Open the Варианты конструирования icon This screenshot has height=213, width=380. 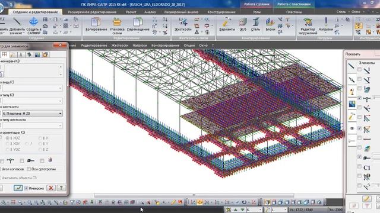[x=227, y=24]
